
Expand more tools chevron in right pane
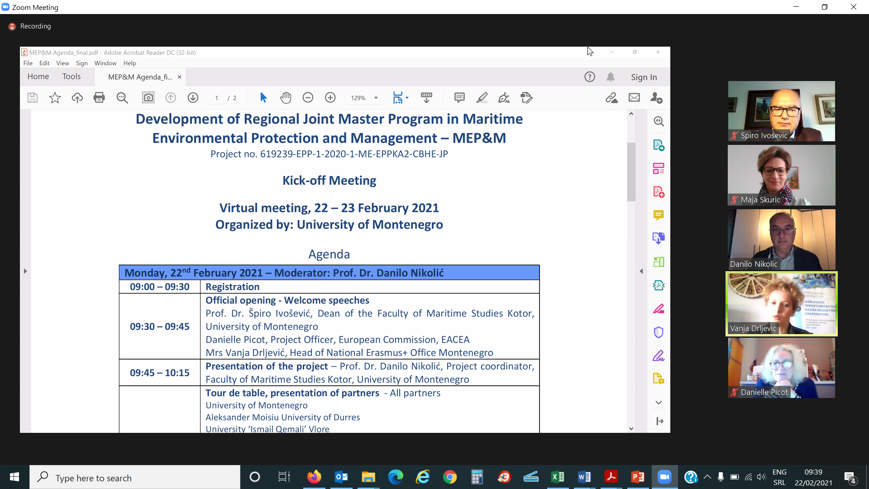tap(659, 403)
